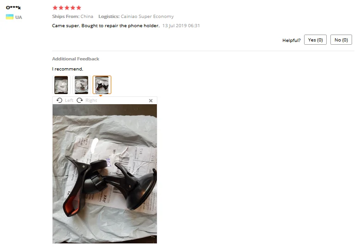Screen dimensions: 359x248
Task: Close the enlarged photo viewer
Action: (150, 100)
